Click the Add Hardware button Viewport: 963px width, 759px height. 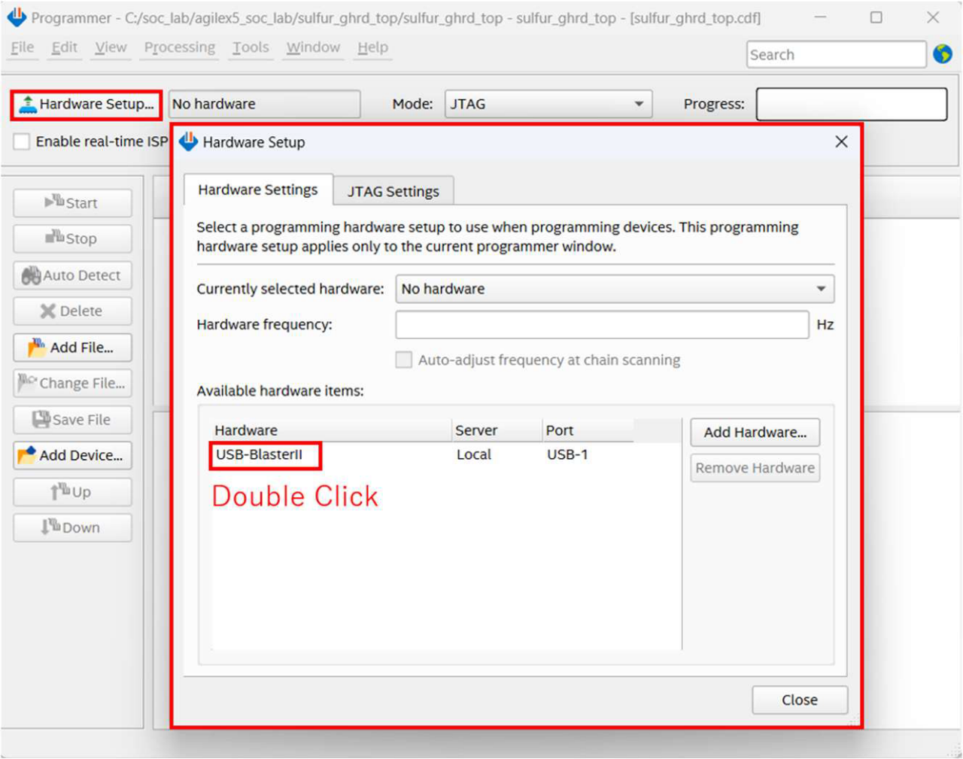coord(755,433)
